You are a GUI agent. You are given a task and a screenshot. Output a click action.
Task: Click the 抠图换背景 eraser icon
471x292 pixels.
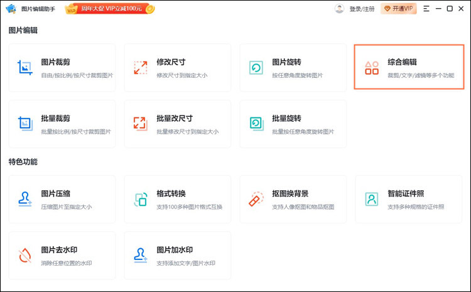coord(256,199)
